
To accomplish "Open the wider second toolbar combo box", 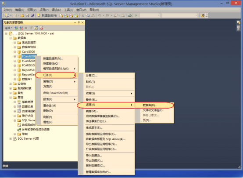I will [179, 15].
